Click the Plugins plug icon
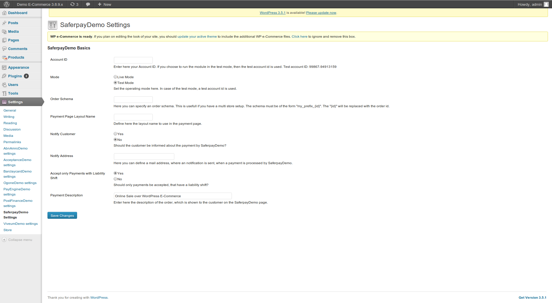 click(4, 76)
